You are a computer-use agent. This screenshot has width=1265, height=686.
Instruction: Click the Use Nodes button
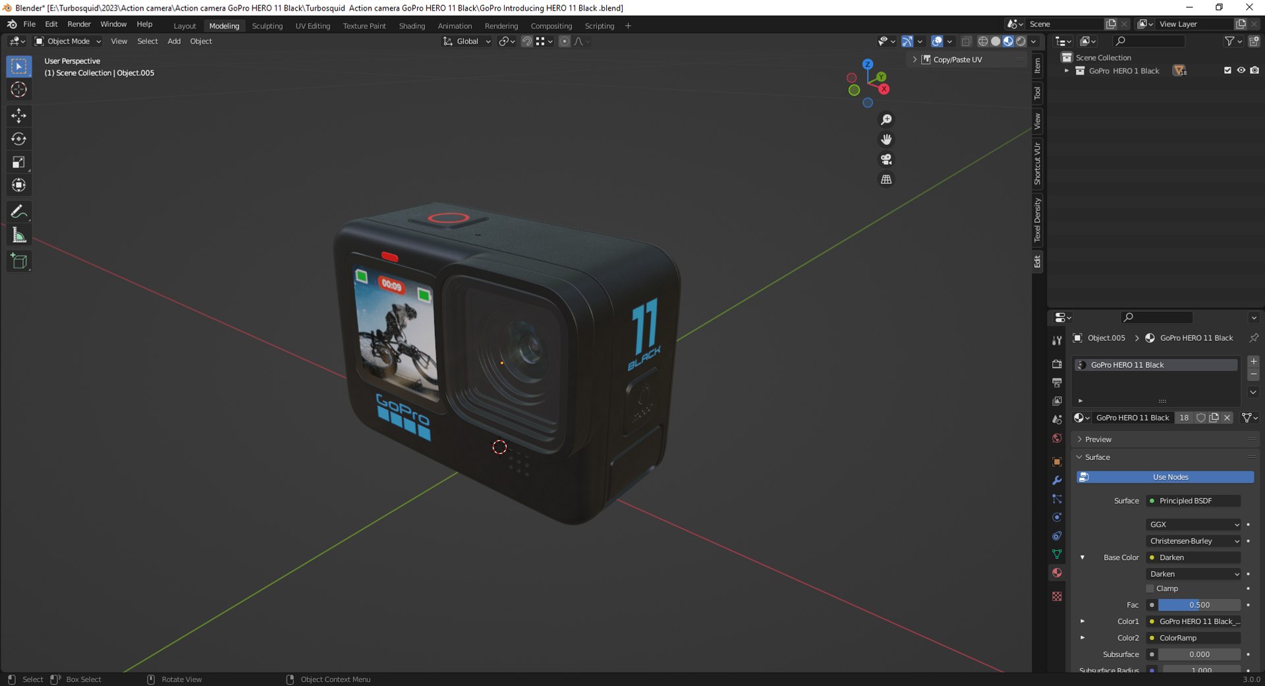coord(1165,477)
